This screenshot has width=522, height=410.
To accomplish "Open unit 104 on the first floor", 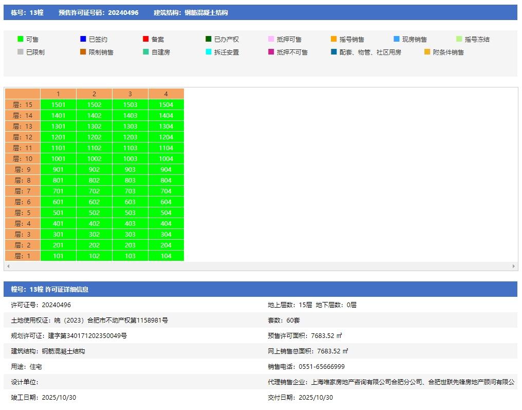I will 166,256.
